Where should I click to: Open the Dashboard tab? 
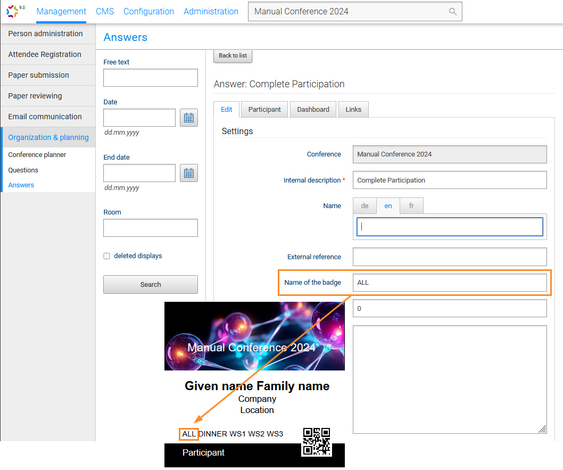(313, 109)
